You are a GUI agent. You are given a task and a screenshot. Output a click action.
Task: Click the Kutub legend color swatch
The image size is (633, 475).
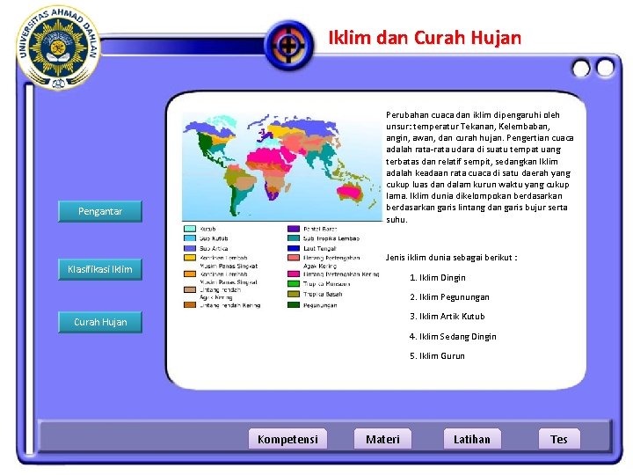pyautogui.click(x=190, y=229)
